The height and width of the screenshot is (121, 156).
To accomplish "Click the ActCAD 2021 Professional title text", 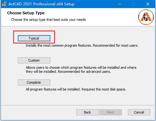I will pyautogui.click(x=42, y=4).
